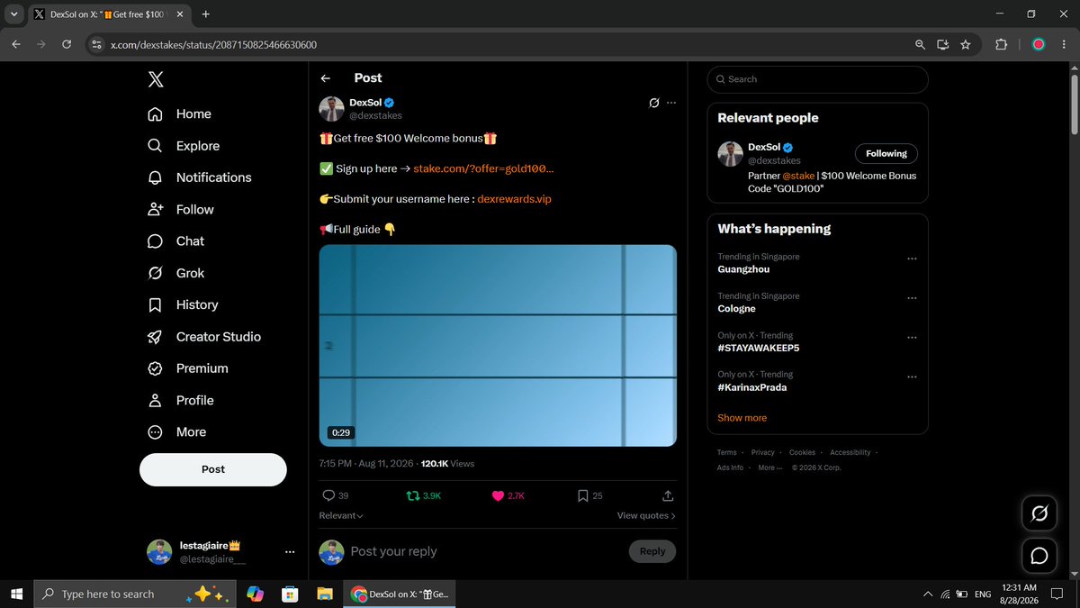Open Microsoft Store from the taskbar
Image resolution: width=1080 pixels, height=608 pixels.
(290, 594)
